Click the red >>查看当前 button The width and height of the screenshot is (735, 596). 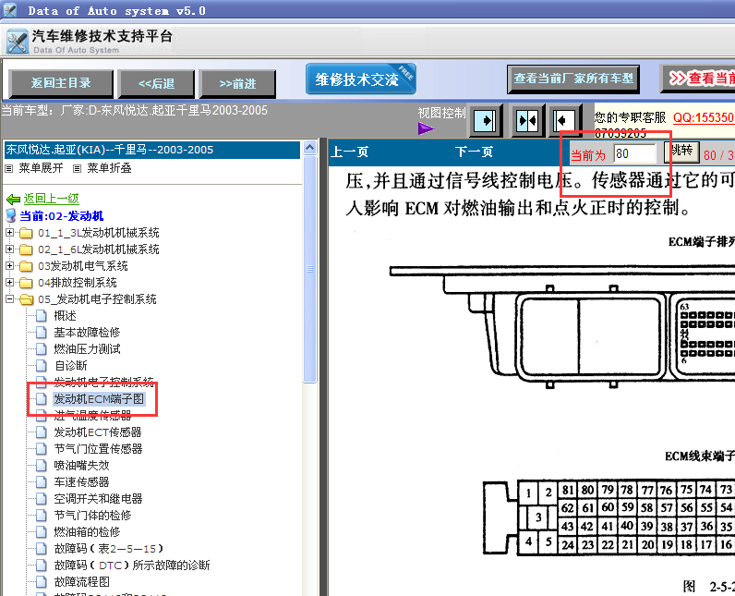(x=698, y=79)
